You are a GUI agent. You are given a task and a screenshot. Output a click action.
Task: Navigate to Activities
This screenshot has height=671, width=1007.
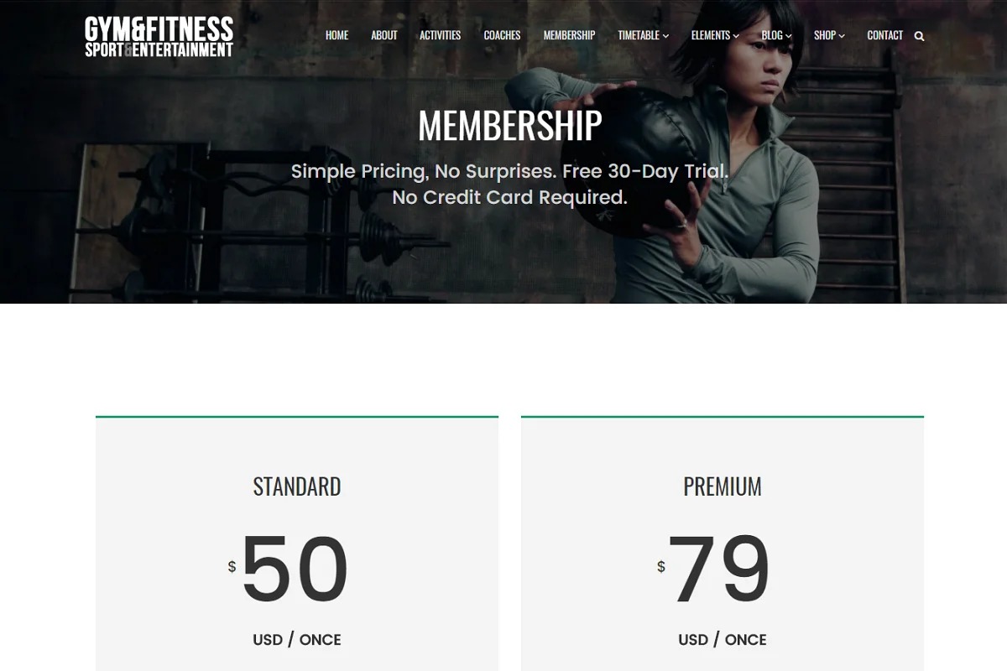pyautogui.click(x=440, y=35)
